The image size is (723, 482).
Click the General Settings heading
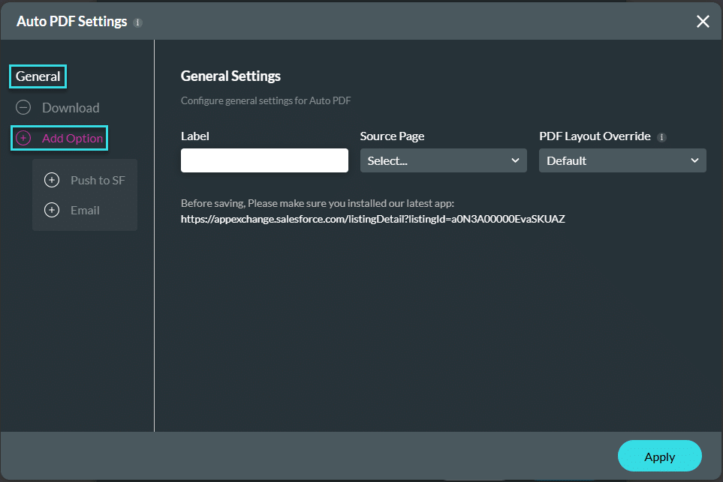point(230,76)
